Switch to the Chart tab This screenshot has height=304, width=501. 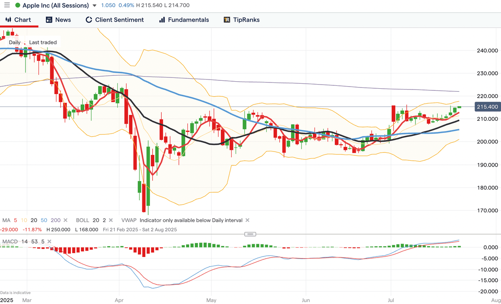(18, 20)
